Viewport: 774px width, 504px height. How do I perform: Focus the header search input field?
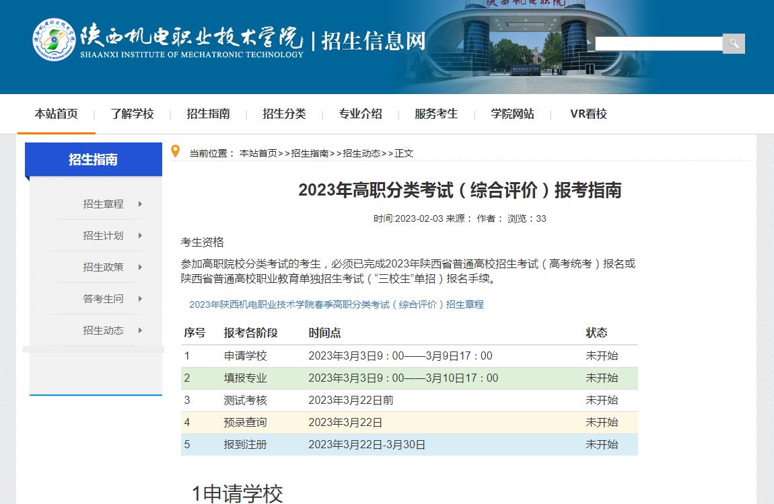pos(658,44)
